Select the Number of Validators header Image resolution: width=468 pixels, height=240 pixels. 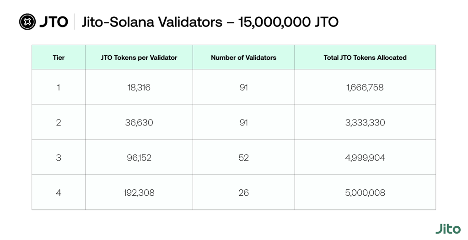pyautogui.click(x=243, y=57)
